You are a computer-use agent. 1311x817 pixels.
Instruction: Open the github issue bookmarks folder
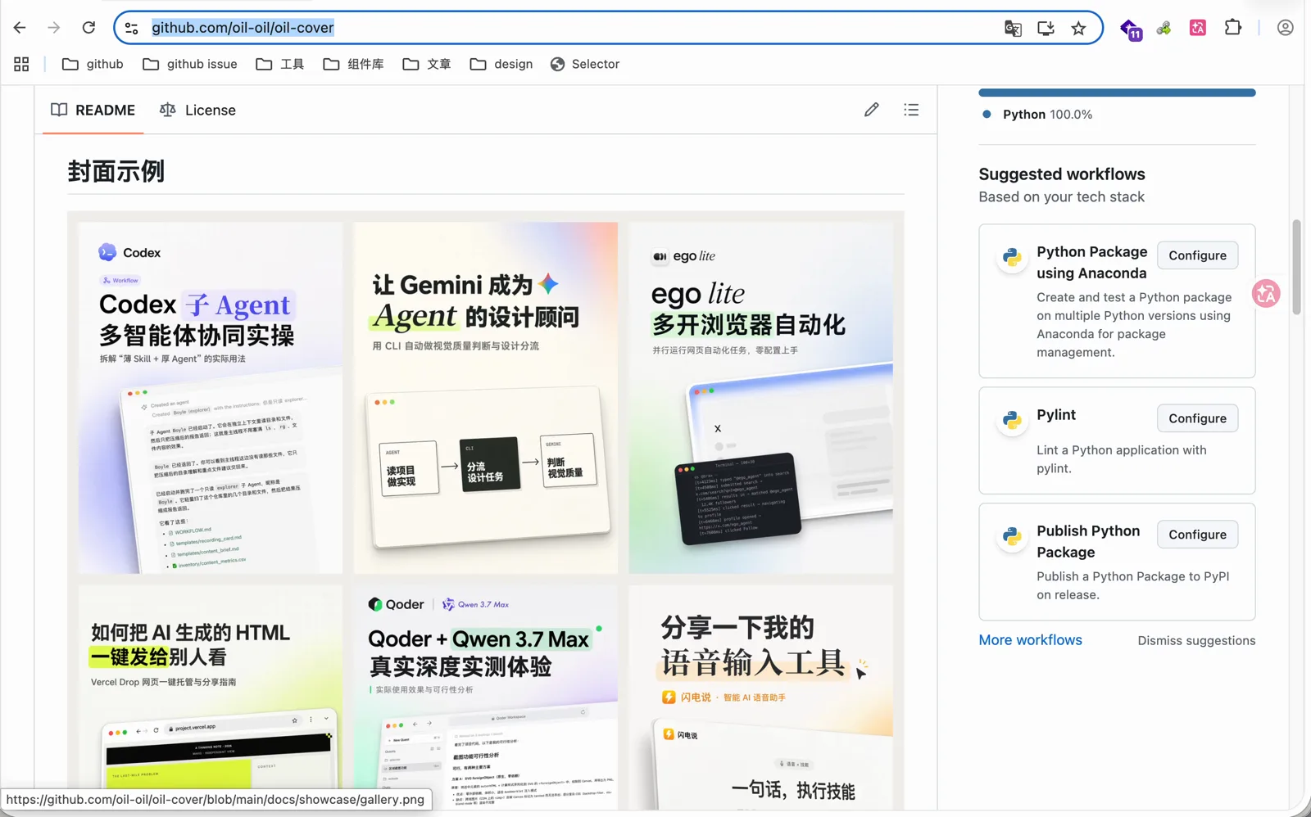pyautogui.click(x=190, y=64)
